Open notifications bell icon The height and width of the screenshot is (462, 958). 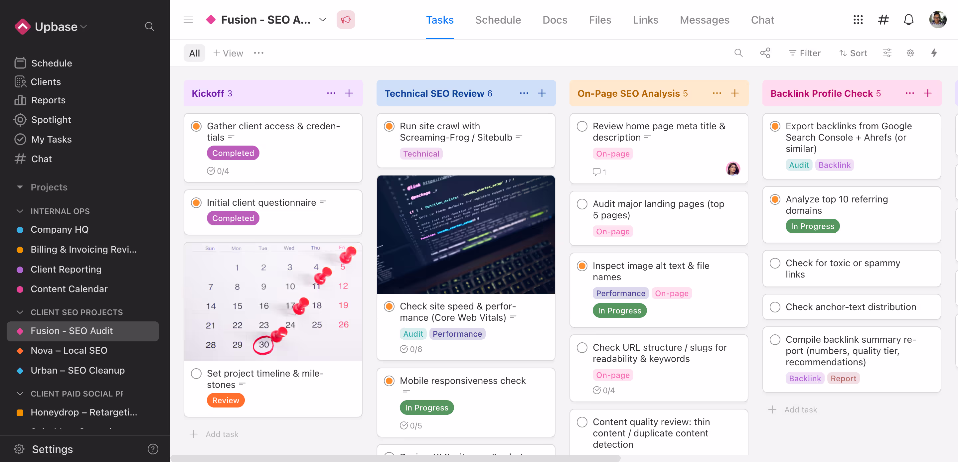coord(908,20)
